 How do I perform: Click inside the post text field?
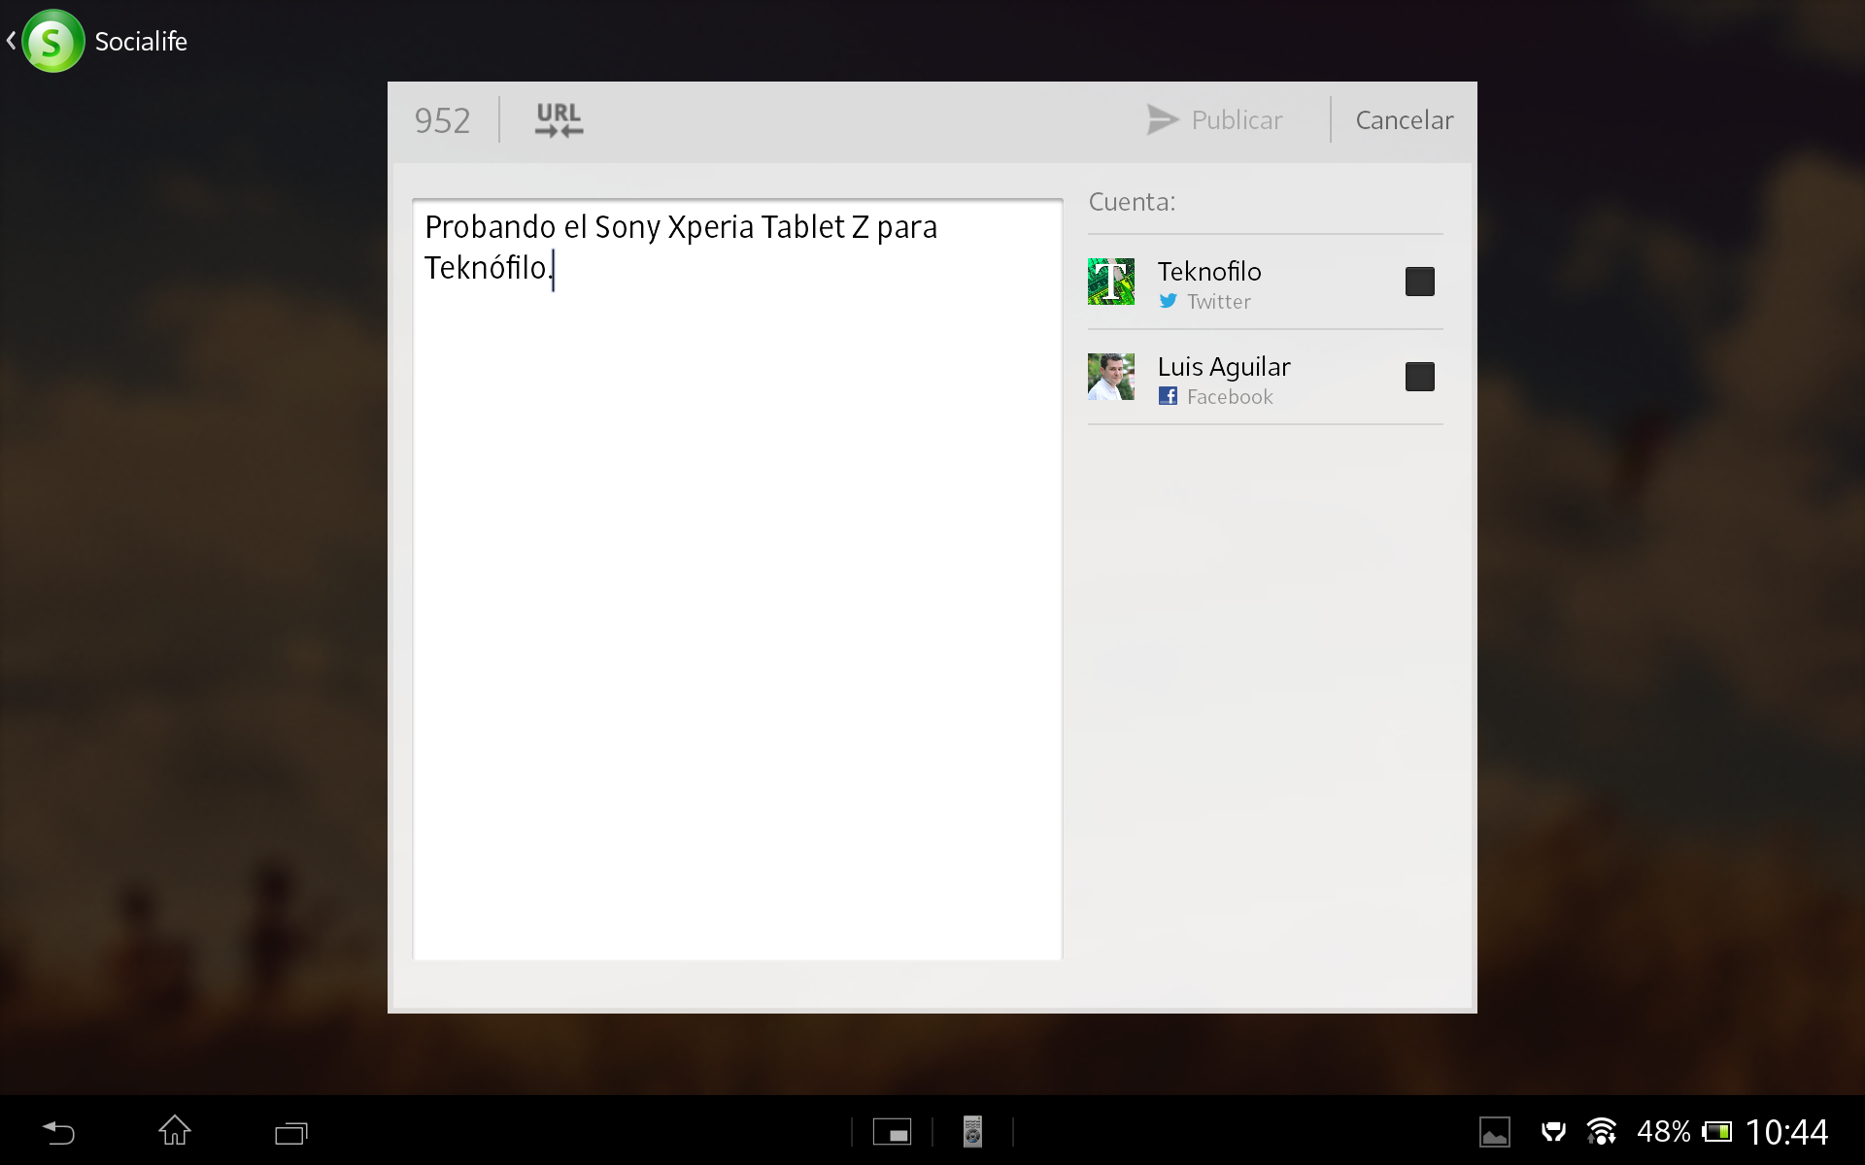point(736,582)
